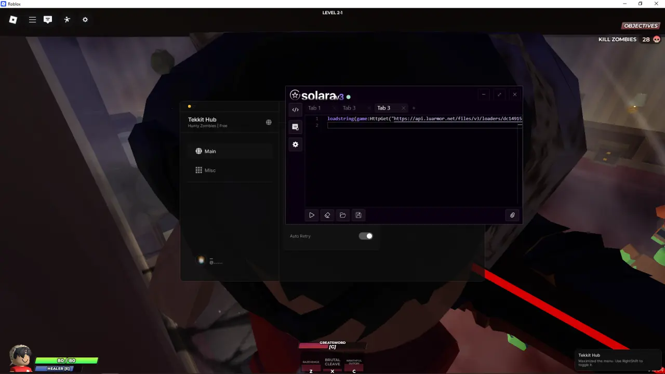Click the Greatsword [G] weapon bar
Viewport: 665px width, 374px height.
[x=332, y=345]
